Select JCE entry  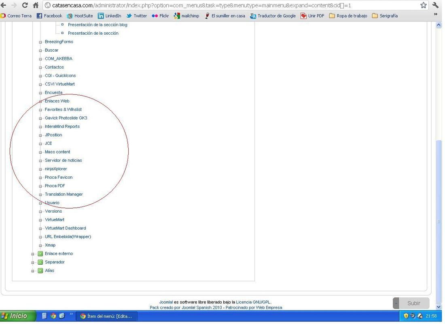(48, 144)
